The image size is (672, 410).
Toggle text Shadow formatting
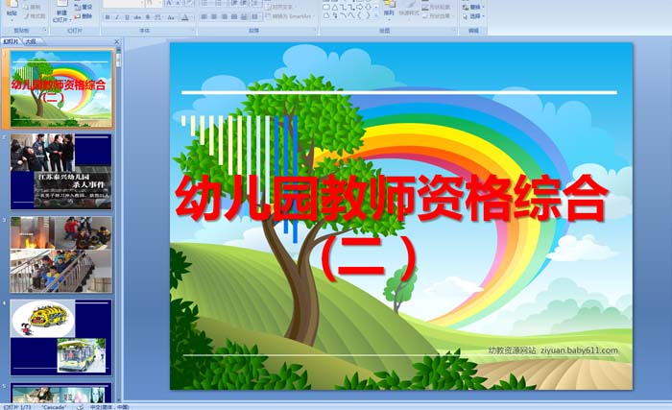(148, 17)
